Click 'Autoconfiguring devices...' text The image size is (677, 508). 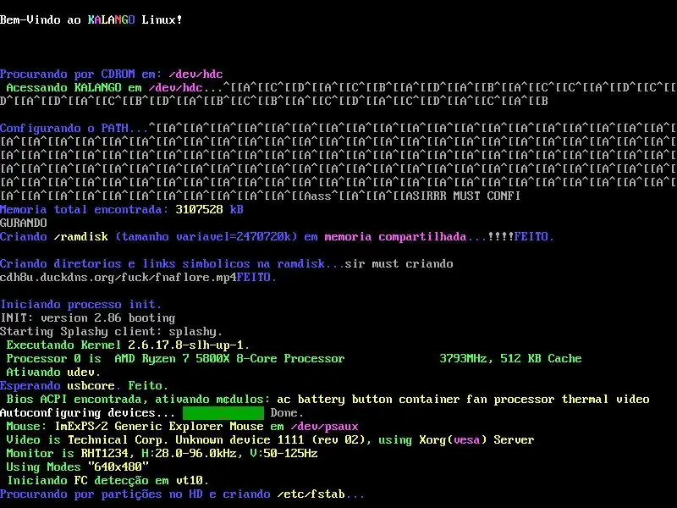pyautogui.click(x=88, y=413)
